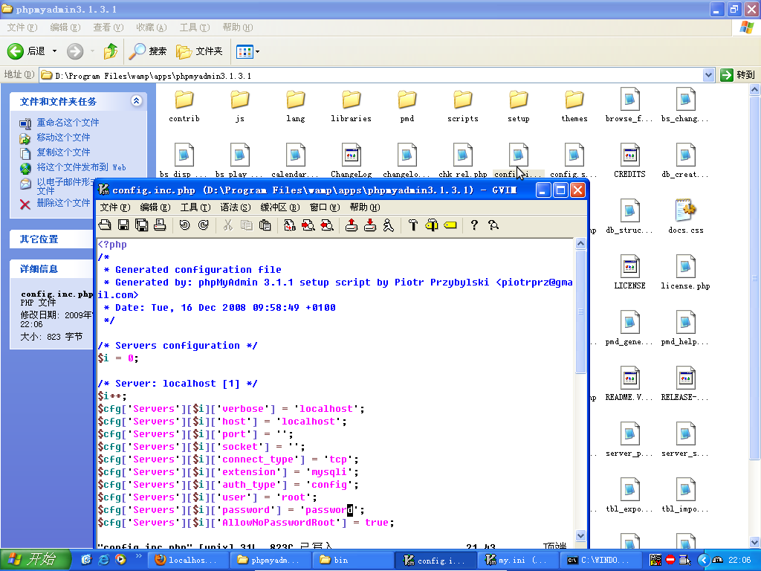
Task: Expand the hidden Quick Launch icons chevron
Action: tap(138, 555)
